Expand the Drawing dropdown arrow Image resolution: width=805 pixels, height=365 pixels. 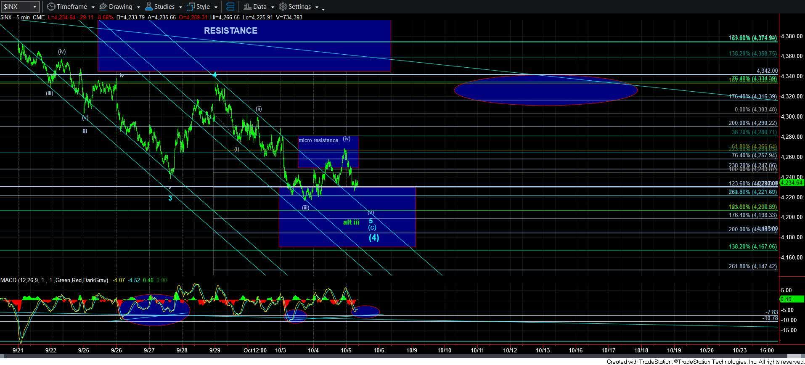click(x=138, y=7)
